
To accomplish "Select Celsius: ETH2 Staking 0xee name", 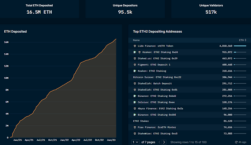I will (x=156, y=102).
